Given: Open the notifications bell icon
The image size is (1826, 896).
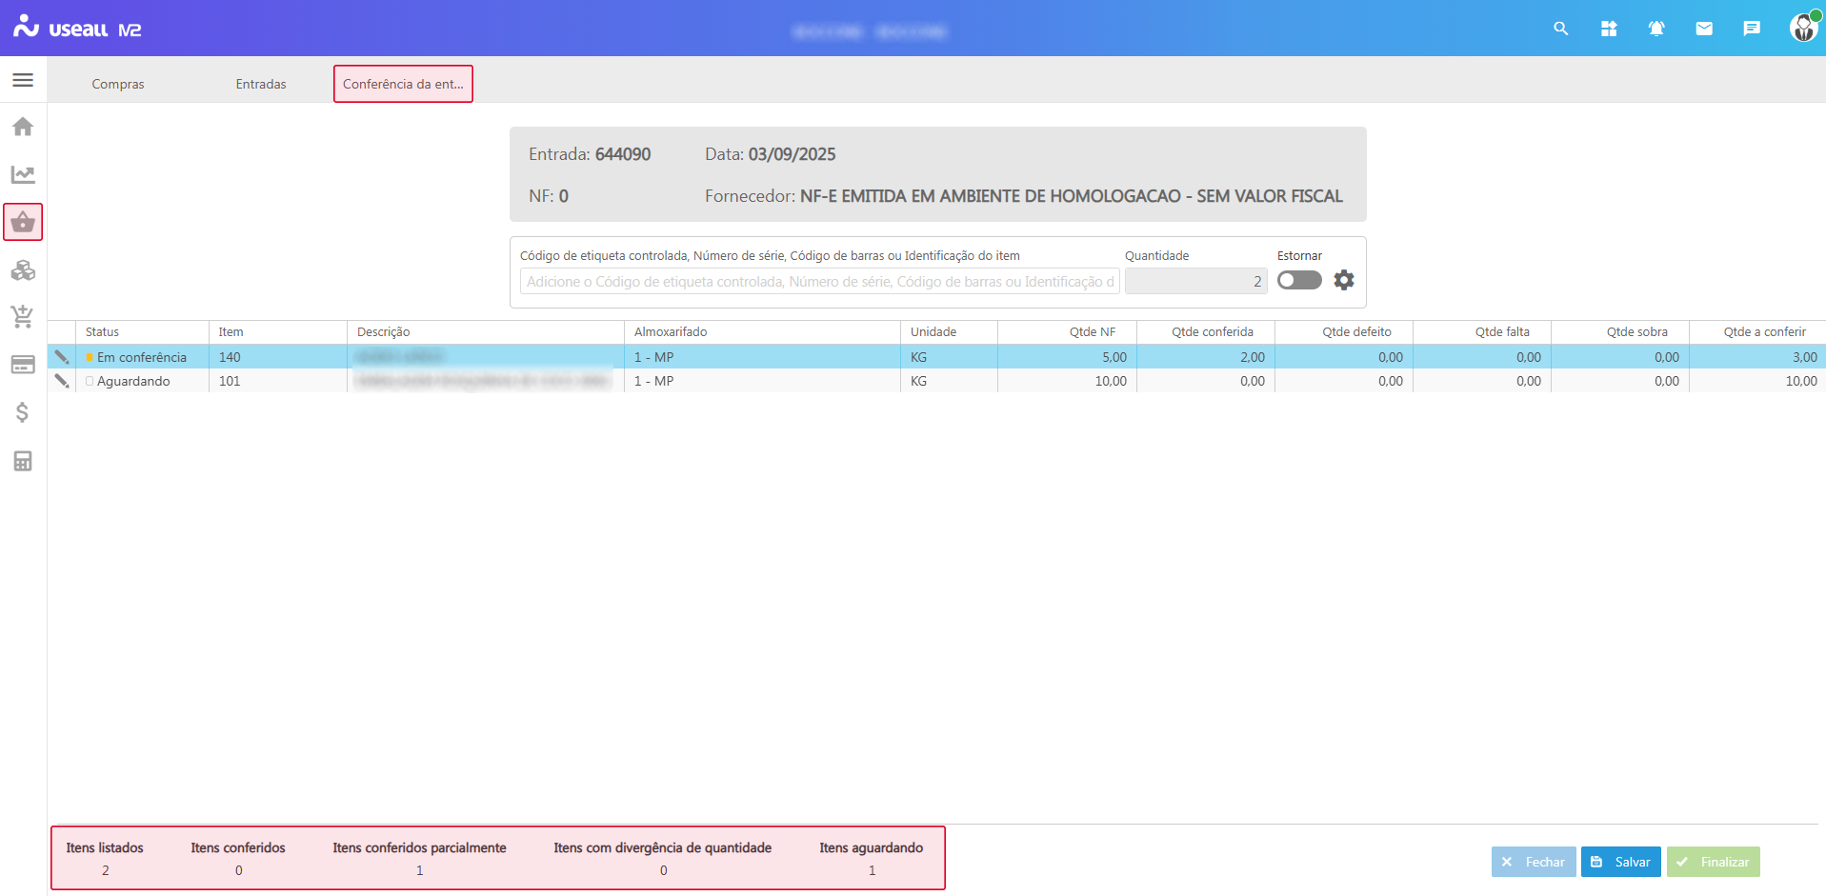Looking at the screenshot, I should click(1656, 29).
